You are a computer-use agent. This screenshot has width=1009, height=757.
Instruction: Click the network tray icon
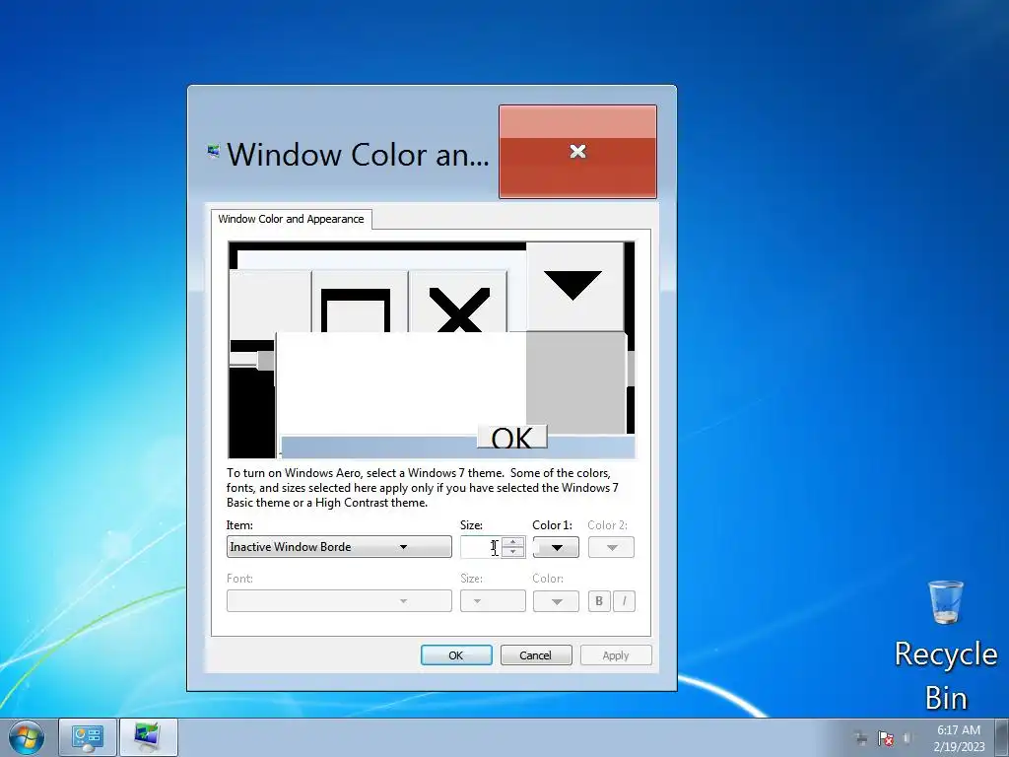tap(861, 738)
